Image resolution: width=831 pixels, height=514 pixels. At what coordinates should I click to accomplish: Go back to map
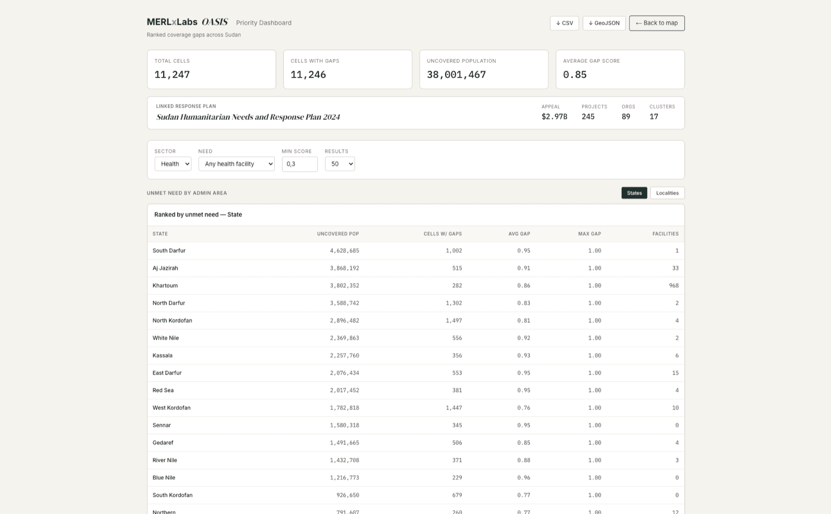657,23
